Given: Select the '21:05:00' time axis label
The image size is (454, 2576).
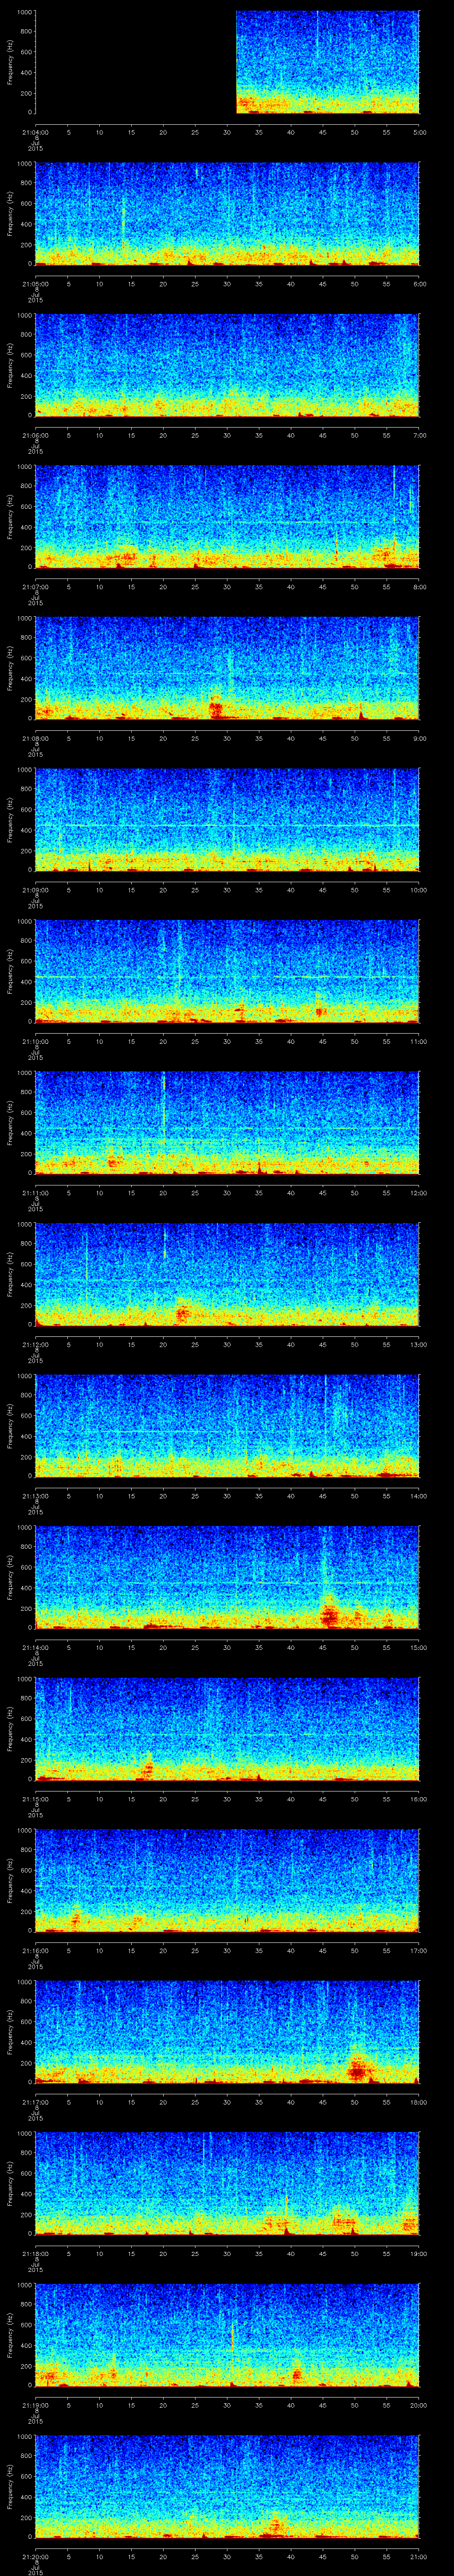Looking at the screenshot, I should point(35,283).
